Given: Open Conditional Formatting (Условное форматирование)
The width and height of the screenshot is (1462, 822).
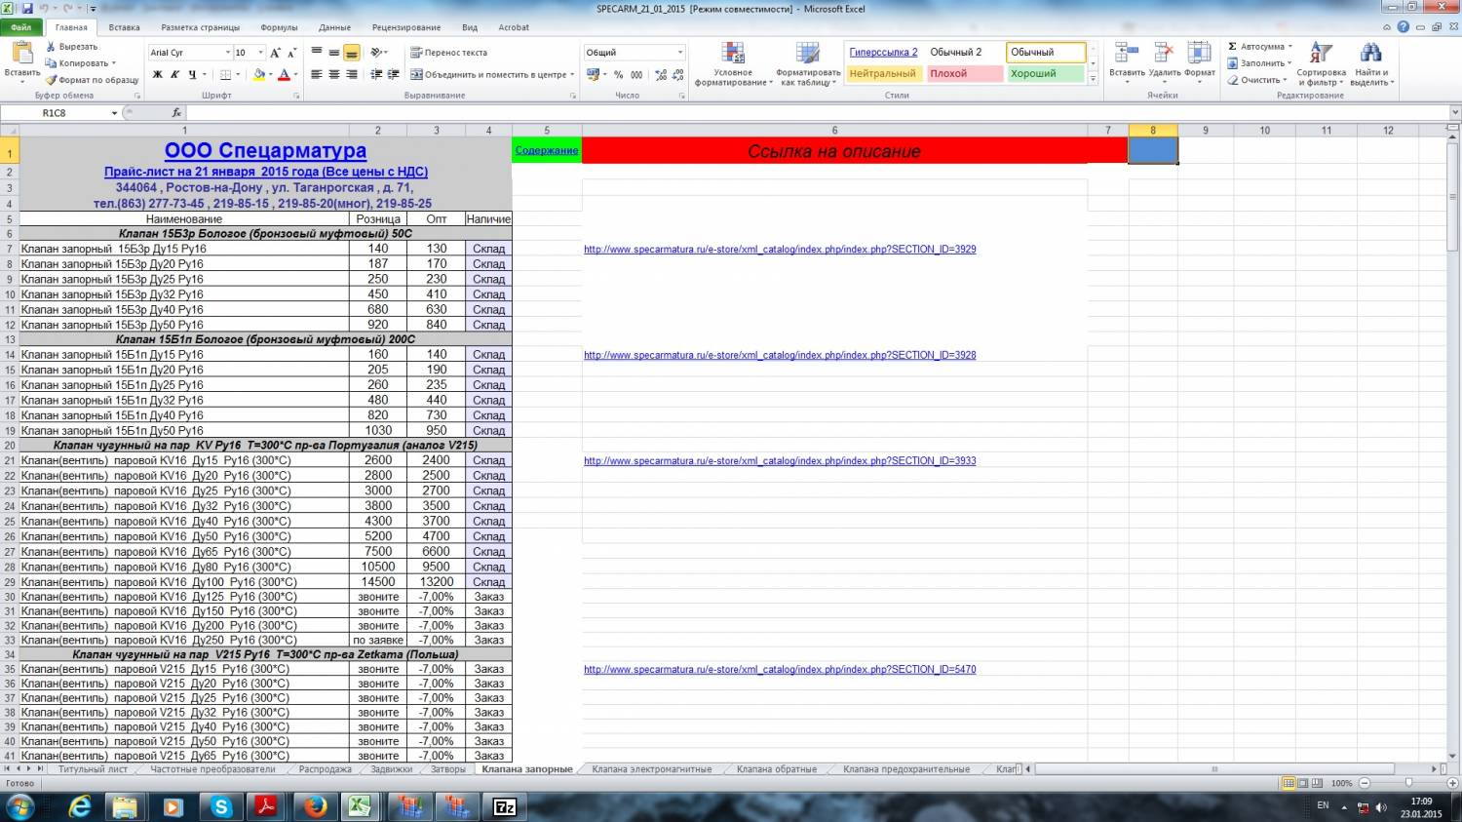Looking at the screenshot, I should tap(733, 63).
